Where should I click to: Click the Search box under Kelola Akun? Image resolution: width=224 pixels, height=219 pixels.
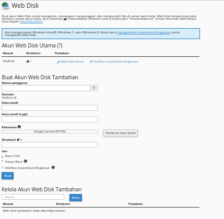33,197
